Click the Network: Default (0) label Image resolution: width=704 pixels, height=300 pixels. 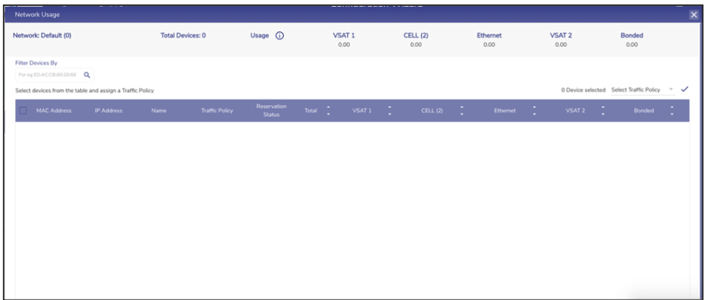point(42,35)
